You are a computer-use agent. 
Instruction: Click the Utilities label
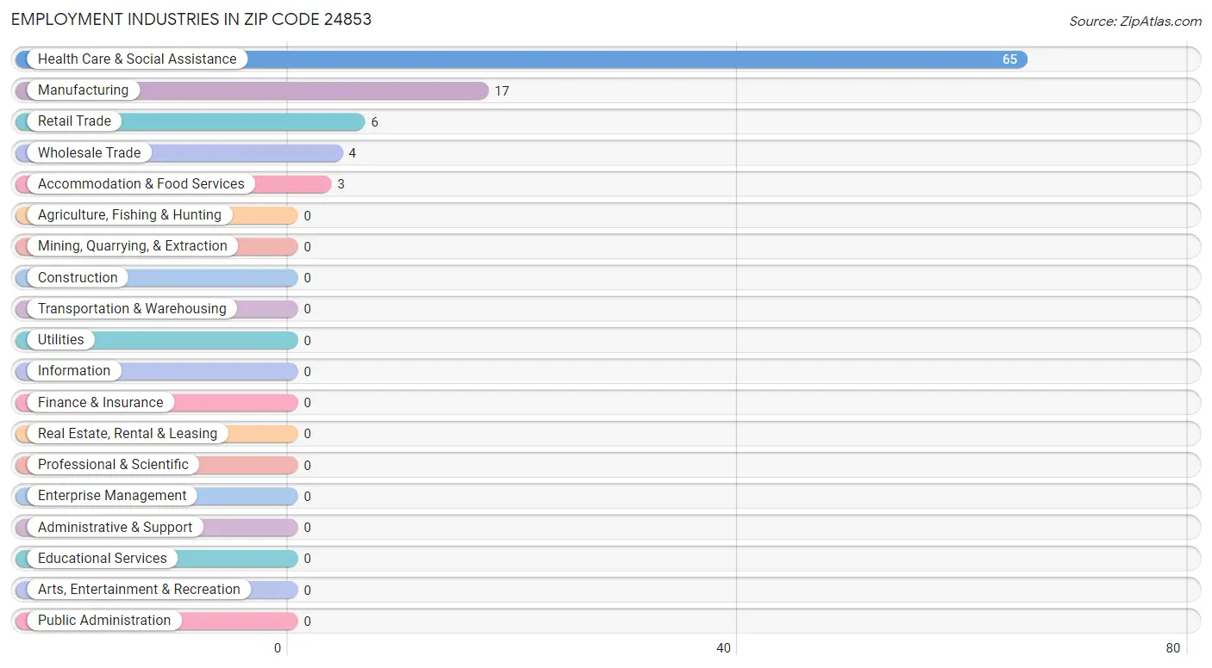coord(61,339)
